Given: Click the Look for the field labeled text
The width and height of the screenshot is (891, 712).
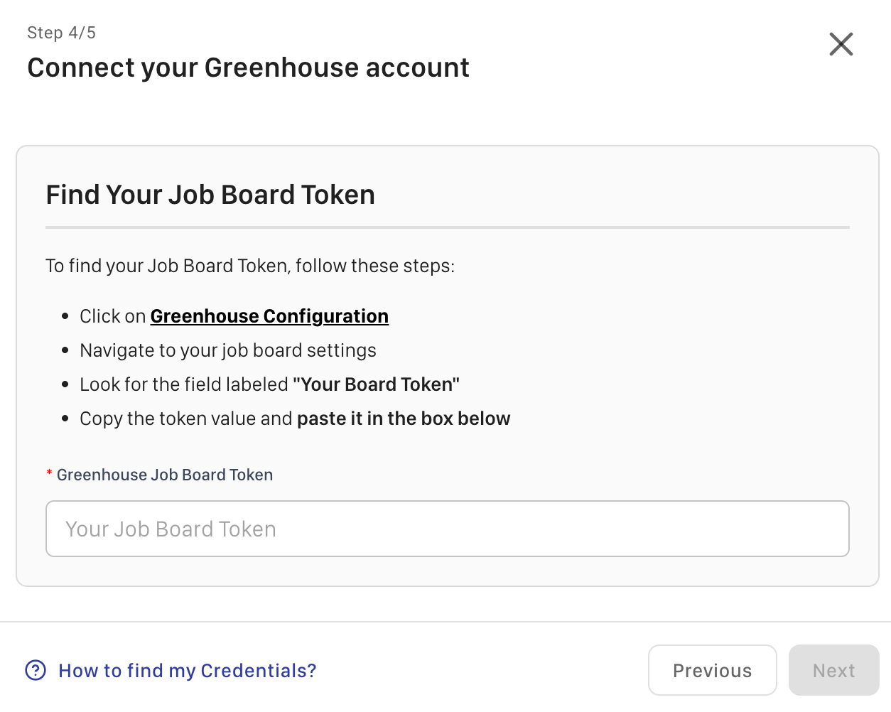Looking at the screenshot, I should [183, 384].
